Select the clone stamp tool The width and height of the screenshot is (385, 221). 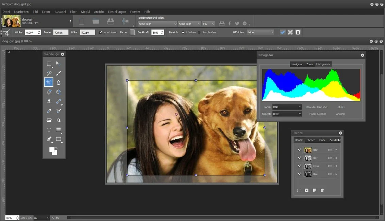49,101
